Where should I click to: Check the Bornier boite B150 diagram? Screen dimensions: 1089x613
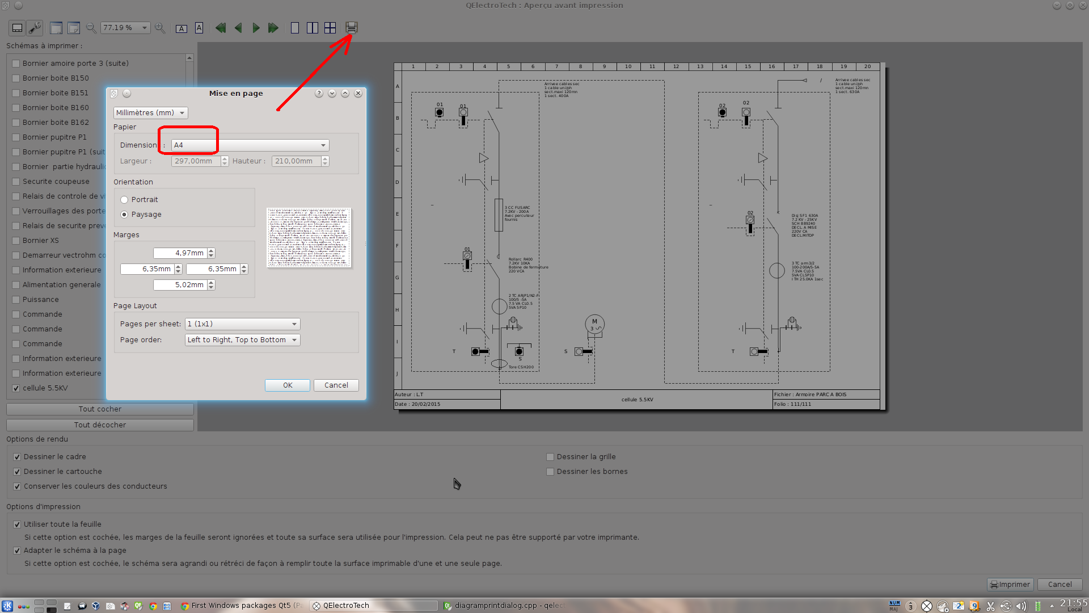(x=16, y=78)
